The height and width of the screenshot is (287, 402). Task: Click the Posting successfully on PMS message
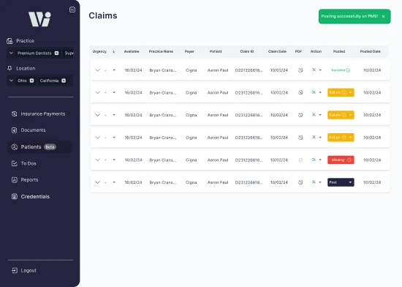pyautogui.click(x=349, y=16)
